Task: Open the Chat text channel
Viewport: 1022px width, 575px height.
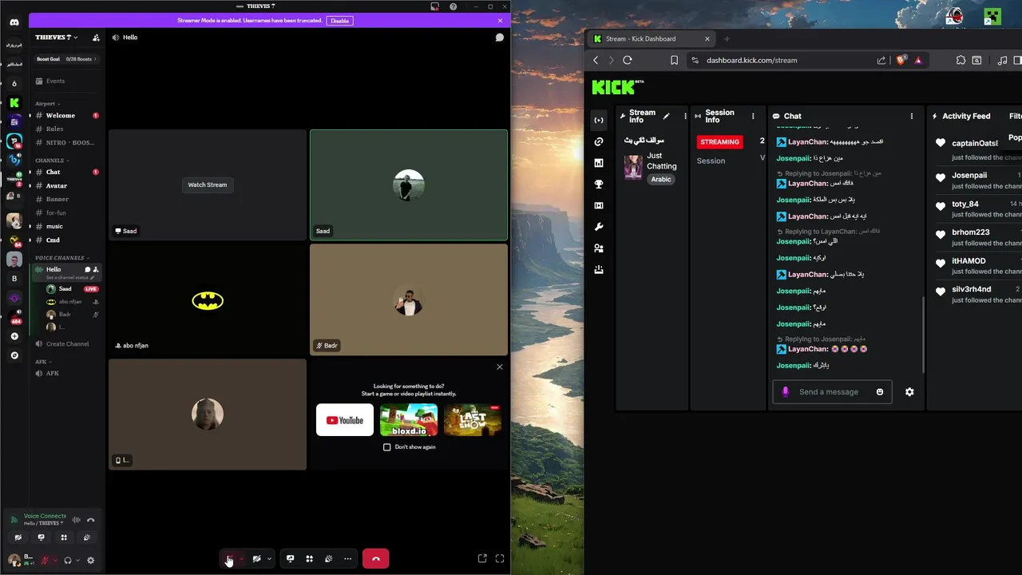Action: tap(67, 172)
